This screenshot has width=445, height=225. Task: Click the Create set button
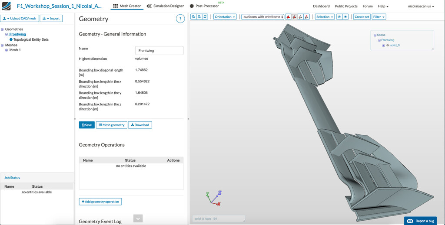[x=362, y=17]
